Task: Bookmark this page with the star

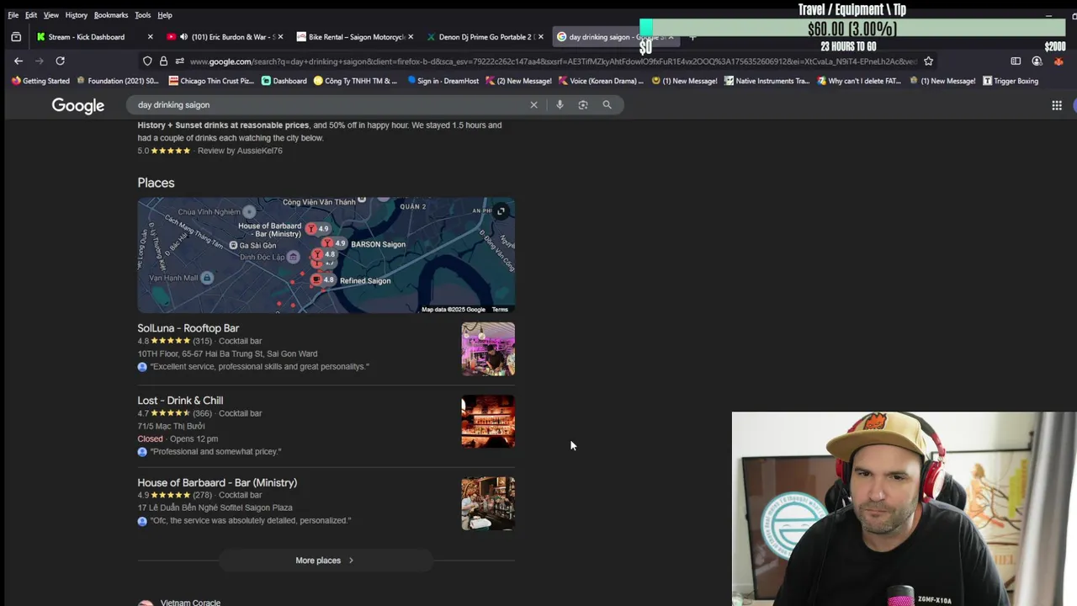Action: [x=928, y=61]
